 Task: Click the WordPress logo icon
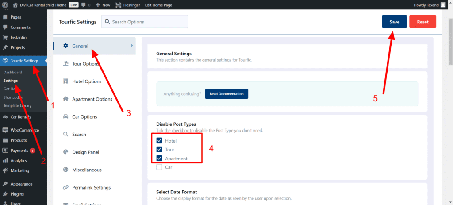[5, 4]
